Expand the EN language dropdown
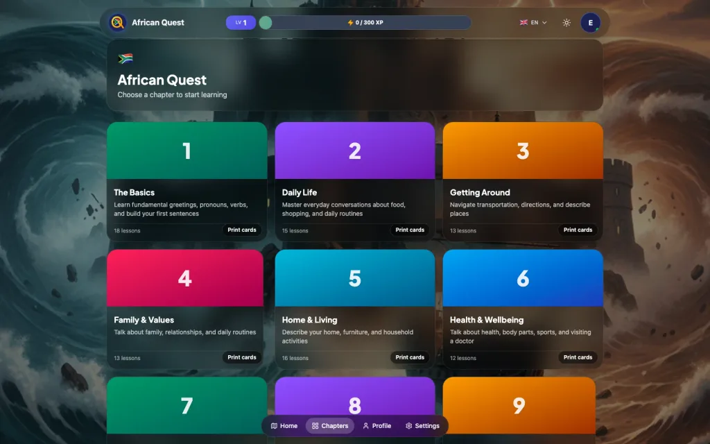Viewport: 710px width, 444px height. [533, 22]
